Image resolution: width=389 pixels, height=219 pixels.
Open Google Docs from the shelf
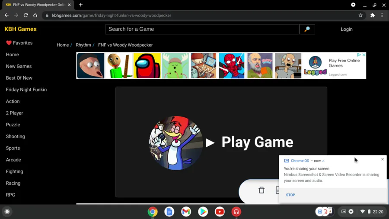(169, 212)
